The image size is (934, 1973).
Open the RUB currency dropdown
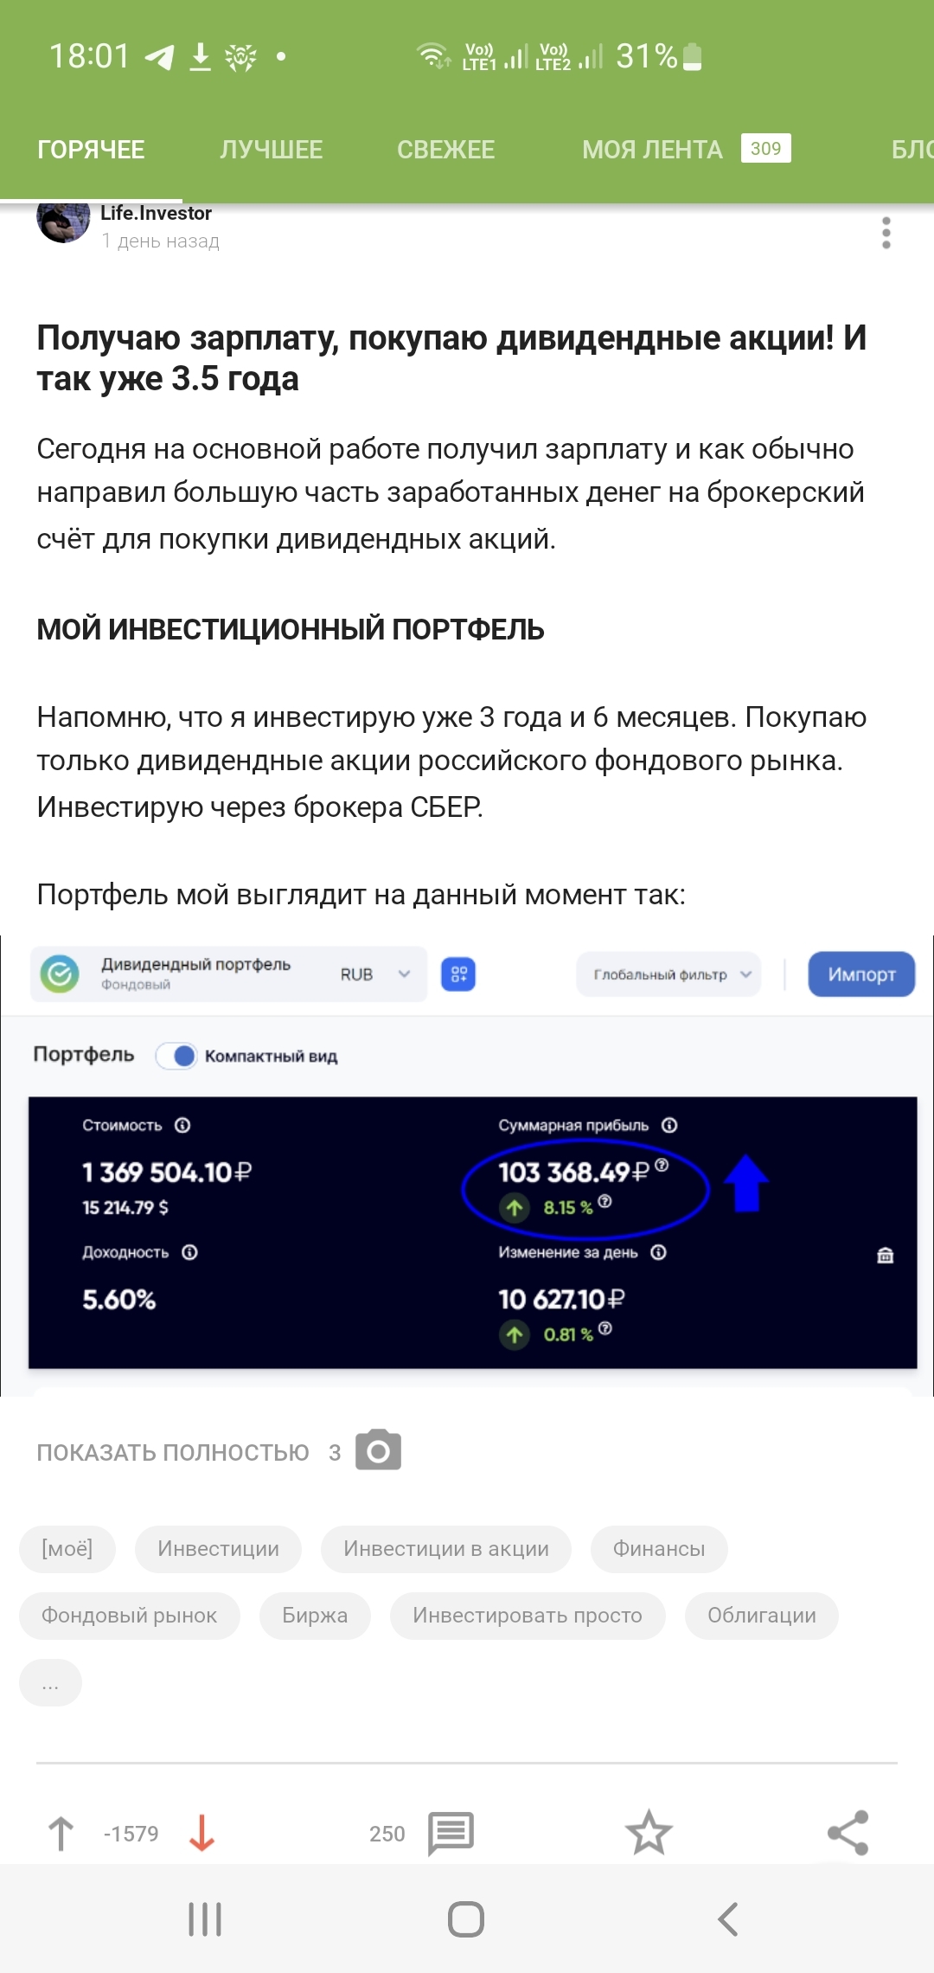(x=374, y=974)
